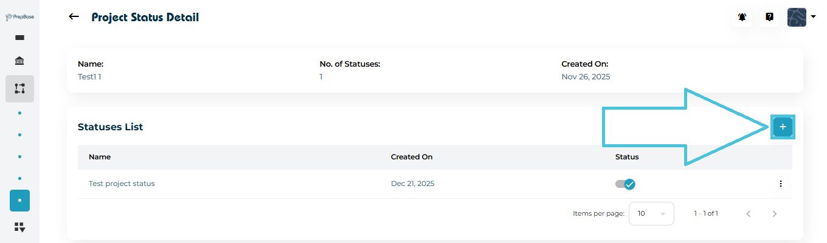Disable the Test project status toggle
Viewport: 827px width, 243px height.
[x=626, y=184]
